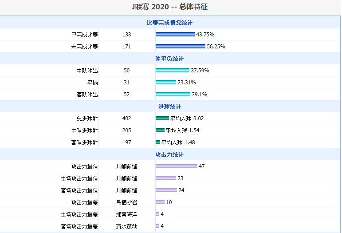Click the purple bar showing 10

(x=160, y=202)
